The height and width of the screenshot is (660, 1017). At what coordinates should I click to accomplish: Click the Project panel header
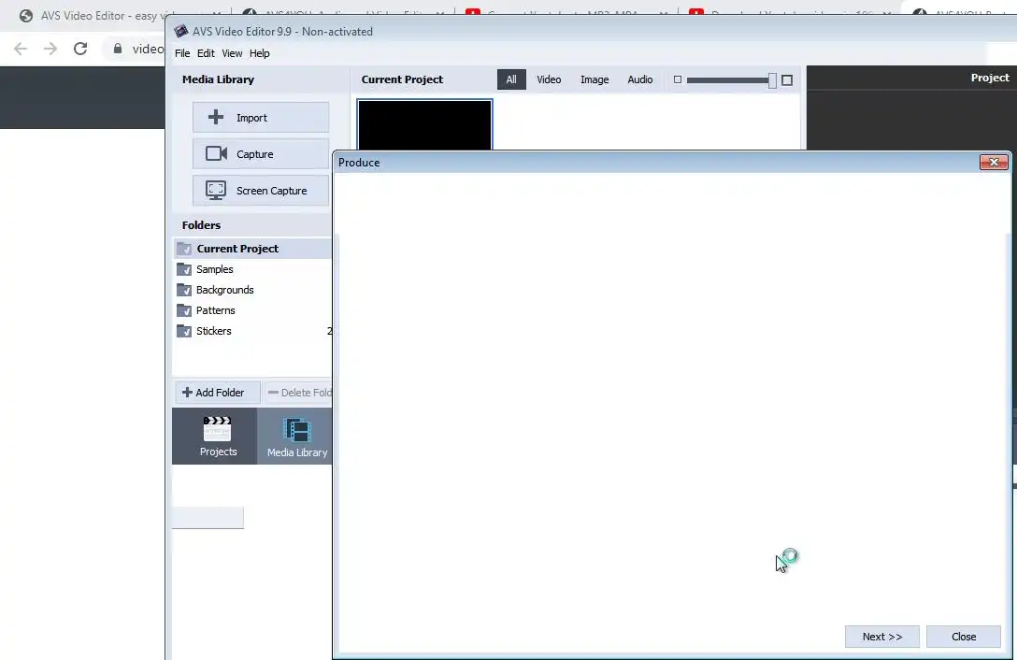tap(990, 78)
